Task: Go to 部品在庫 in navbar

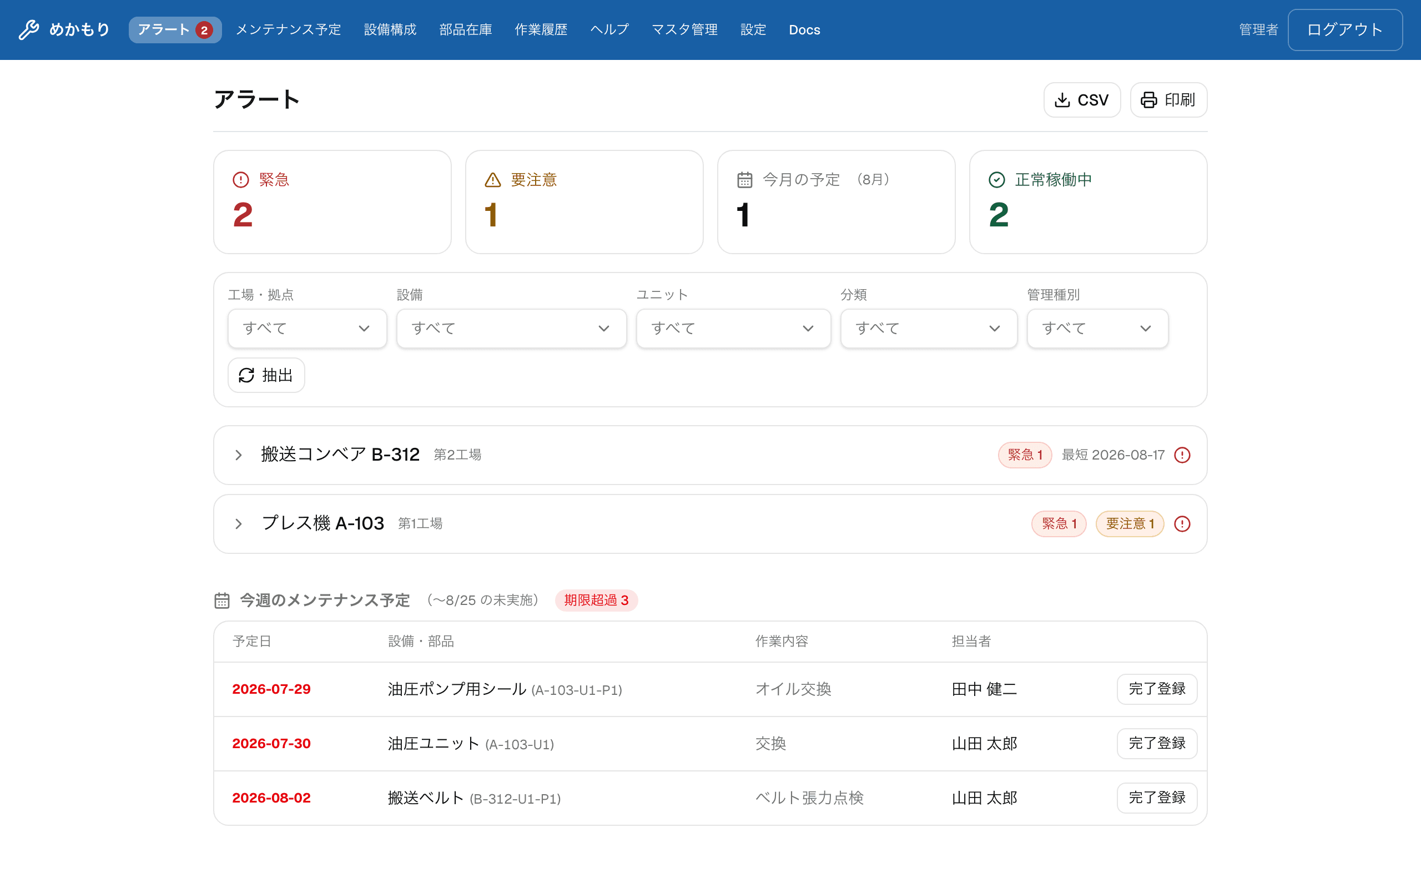Action: (466, 30)
